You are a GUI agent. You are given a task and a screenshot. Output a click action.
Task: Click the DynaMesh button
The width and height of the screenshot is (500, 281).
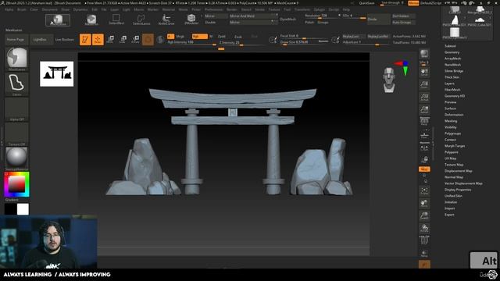point(288,19)
